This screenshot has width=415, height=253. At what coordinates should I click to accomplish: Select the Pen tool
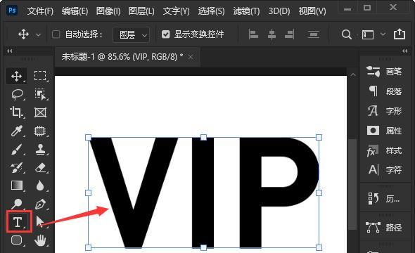[41, 204]
